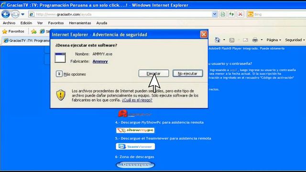This screenshot has width=306, height=172.
Task: Click the address bar URL field
Action: (120, 14)
